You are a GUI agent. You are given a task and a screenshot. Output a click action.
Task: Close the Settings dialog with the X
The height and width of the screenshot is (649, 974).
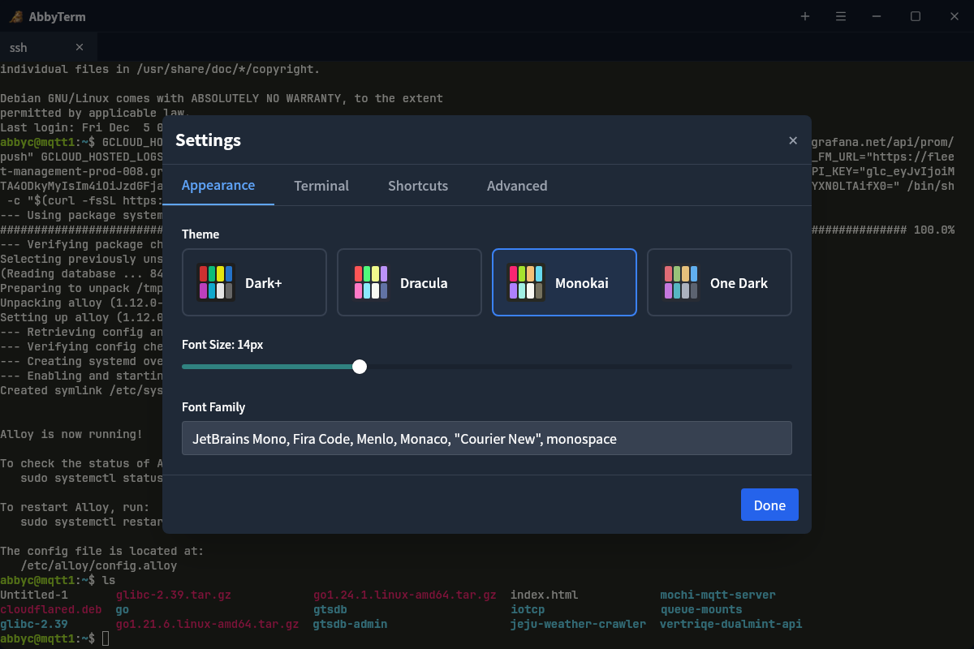[793, 140]
